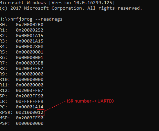This screenshot has width=159, height=131.
Task: Click the R0 value 0x200002B0
Action: (30, 25)
